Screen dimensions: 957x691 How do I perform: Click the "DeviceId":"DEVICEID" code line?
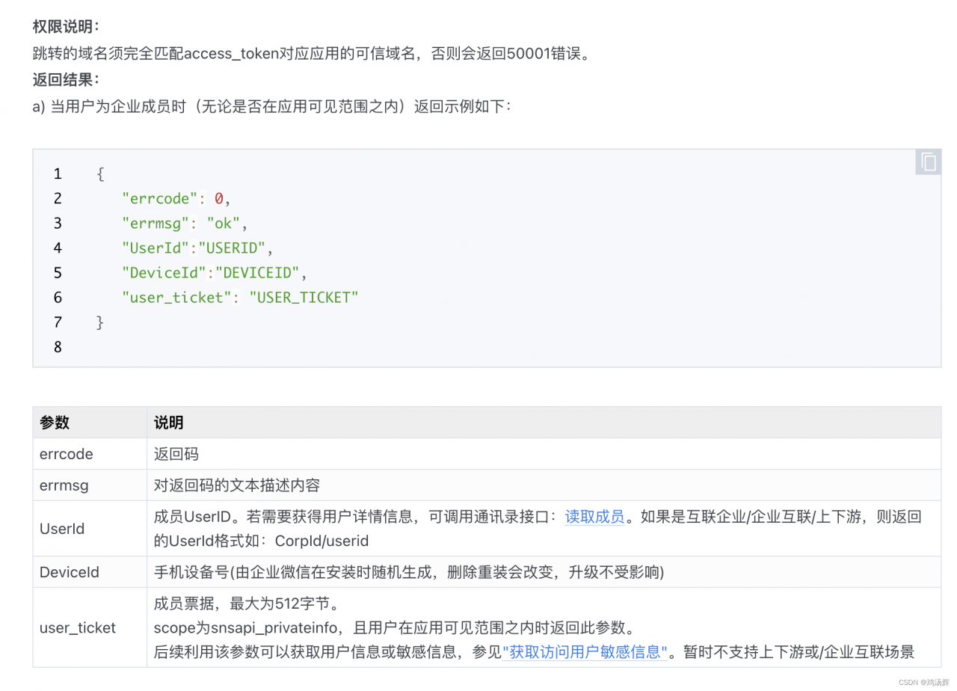215,272
